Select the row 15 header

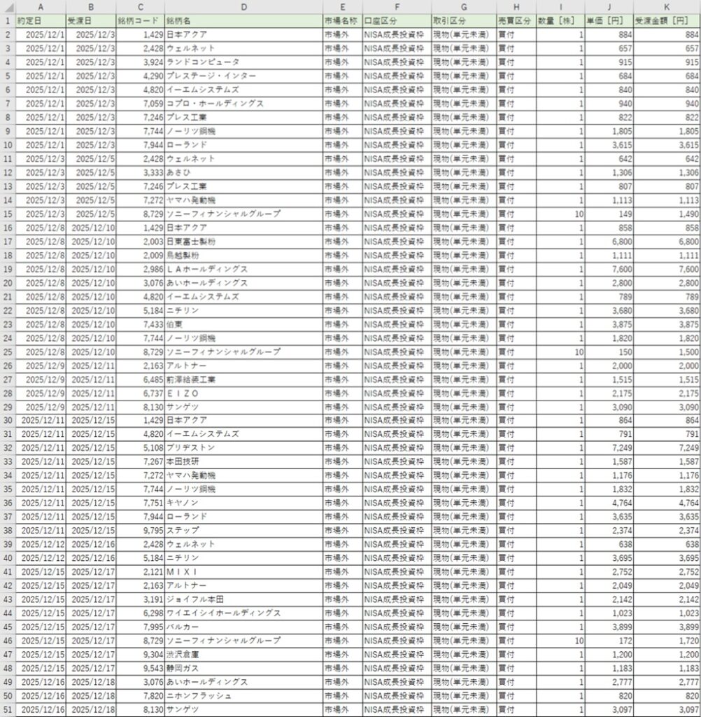pyautogui.click(x=7, y=214)
